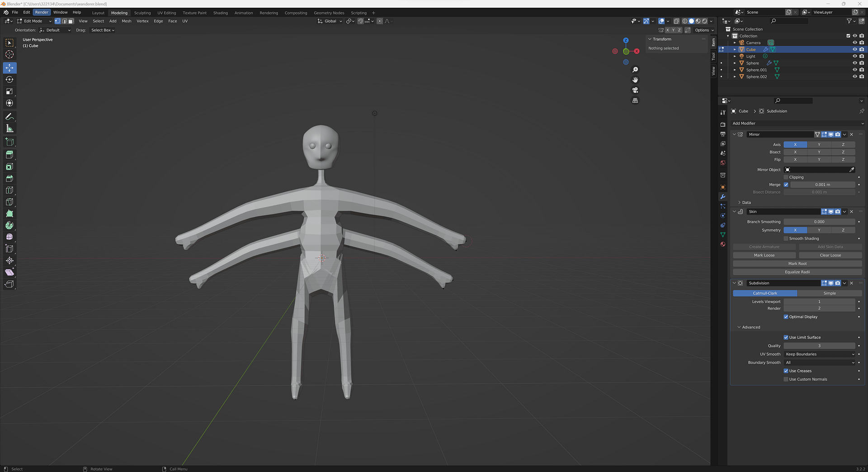Collapse the Skin modifier panel
The height and width of the screenshot is (472, 868).
(733, 211)
